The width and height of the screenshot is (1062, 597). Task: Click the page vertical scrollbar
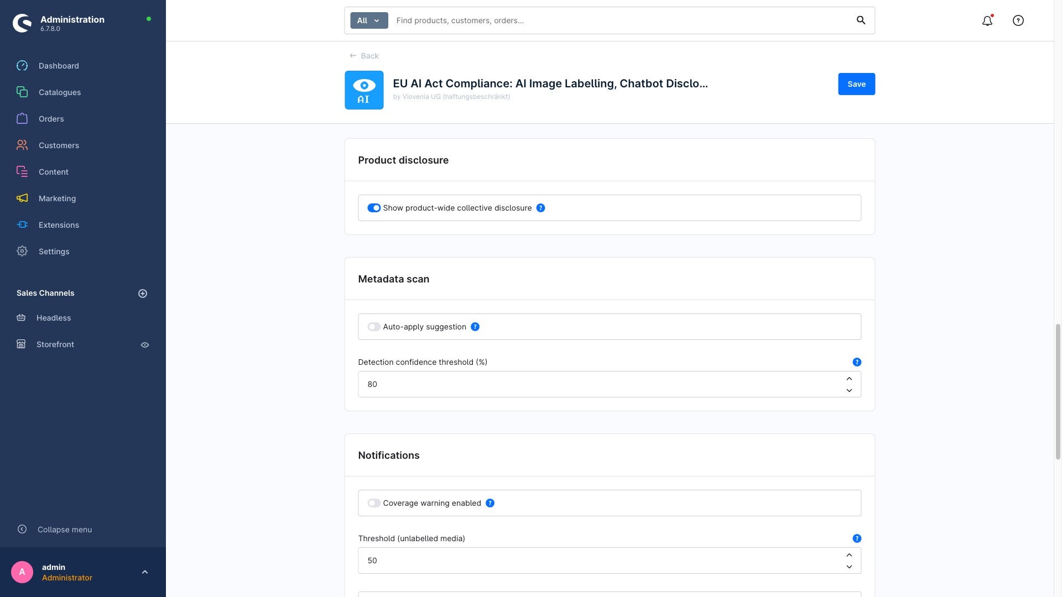coord(1058,392)
